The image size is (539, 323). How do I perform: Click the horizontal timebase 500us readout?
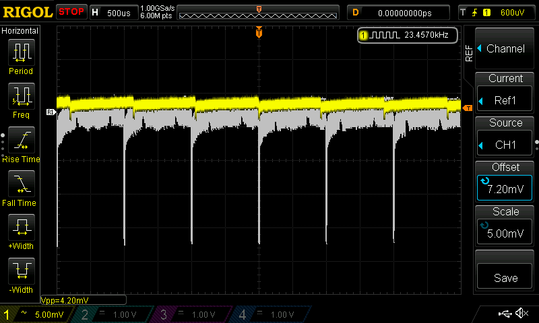tap(119, 13)
